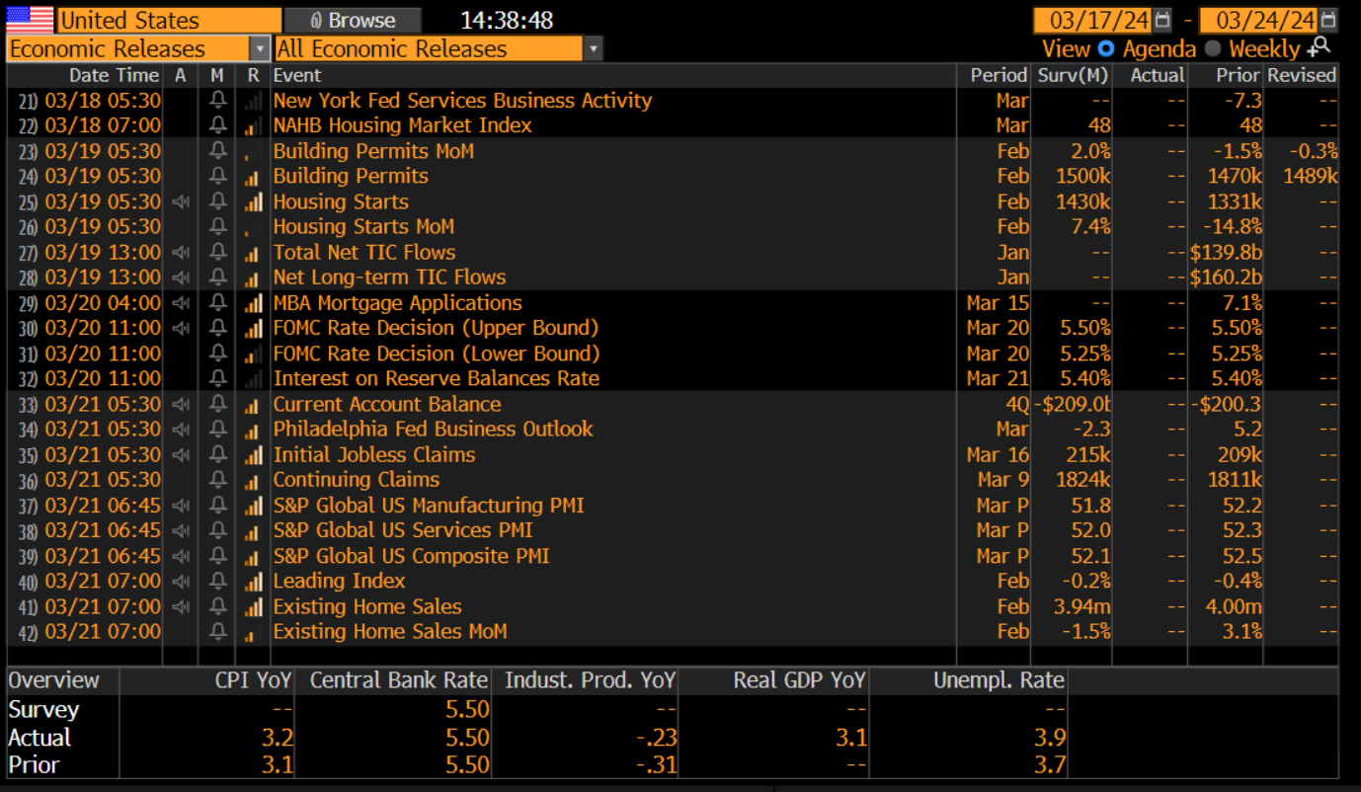The image size is (1361, 792).
Task: Click relevance bars for S&P Global US Manufacturing PMI
Action: pyautogui.click(x=253, y=505)
